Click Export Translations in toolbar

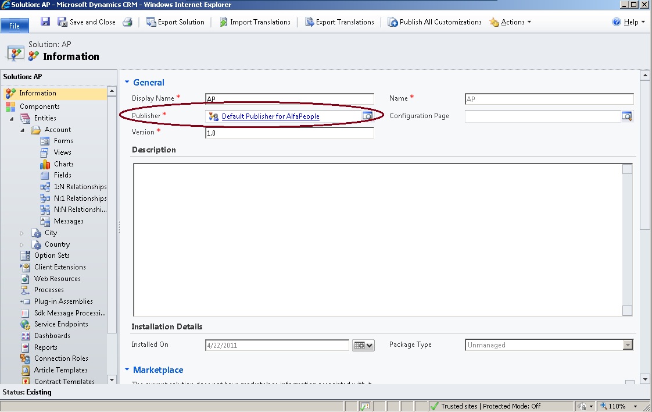pos(339,22)
